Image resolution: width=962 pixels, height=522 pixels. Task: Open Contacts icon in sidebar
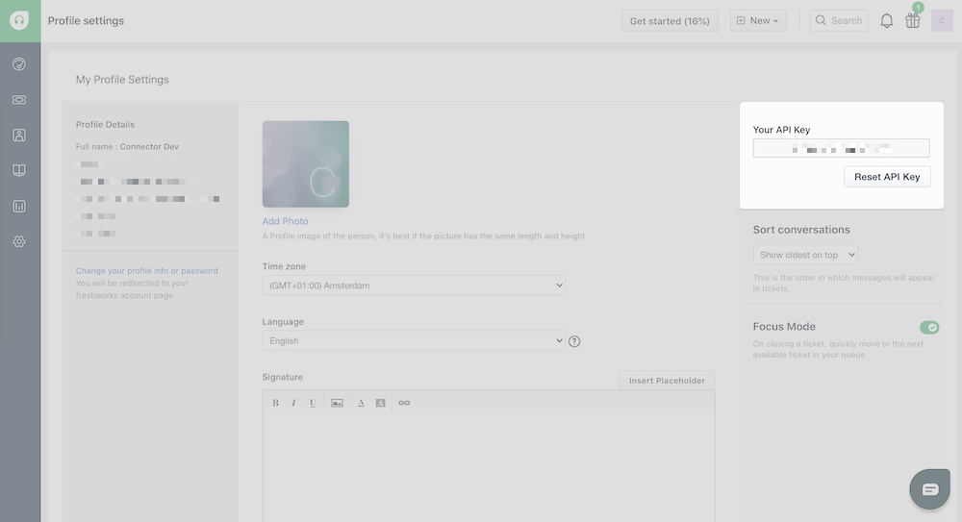pyautogui.click(x=19, y=136)
